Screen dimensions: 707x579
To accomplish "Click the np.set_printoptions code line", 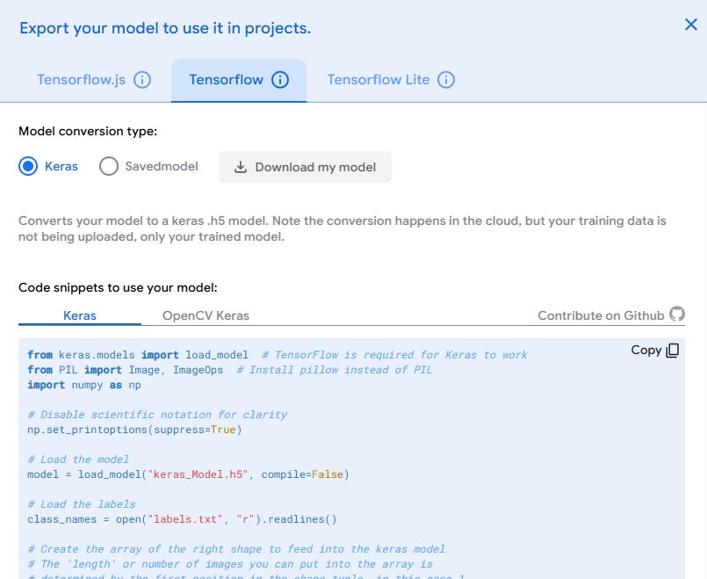I will pyautogui.click(x=134, y=430).
